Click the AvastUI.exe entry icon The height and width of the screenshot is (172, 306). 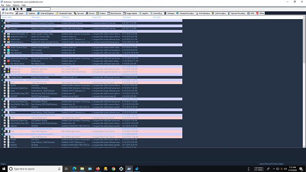[9, 39]
